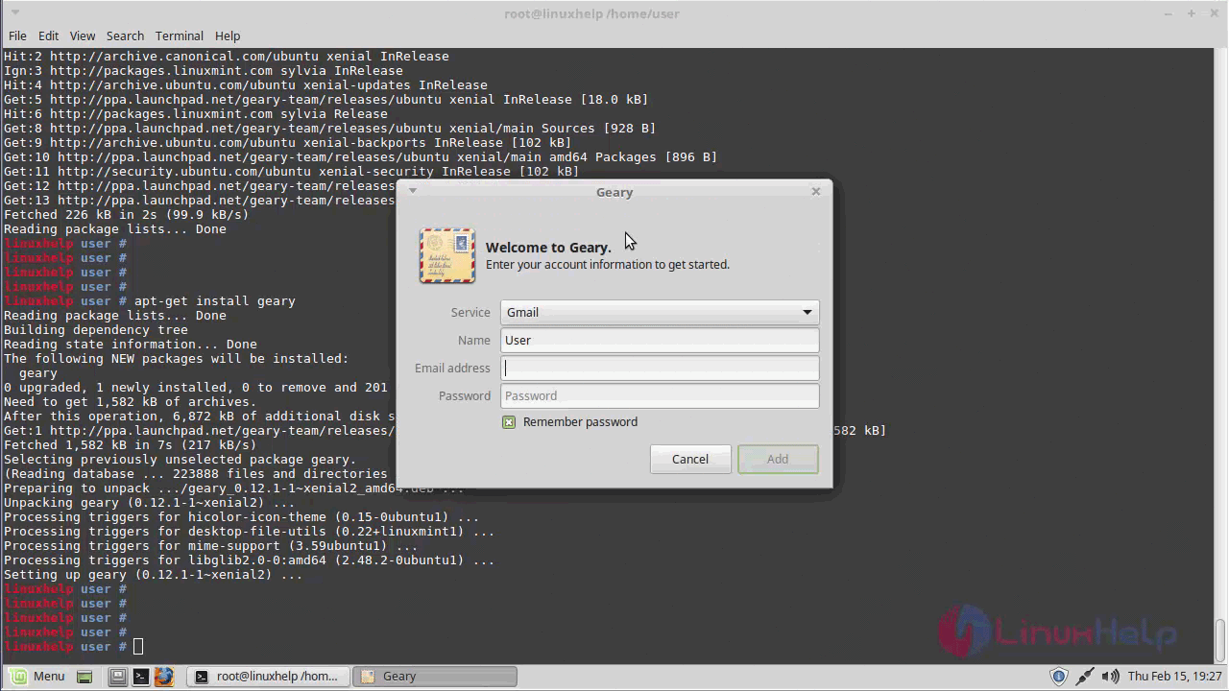Open the file manager launcher in panel
This screenshot has width=1229, height=691.
[x=117, y=677]
